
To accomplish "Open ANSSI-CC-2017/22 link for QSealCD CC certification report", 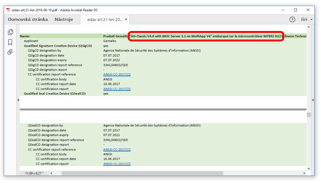I will [117, 164].
